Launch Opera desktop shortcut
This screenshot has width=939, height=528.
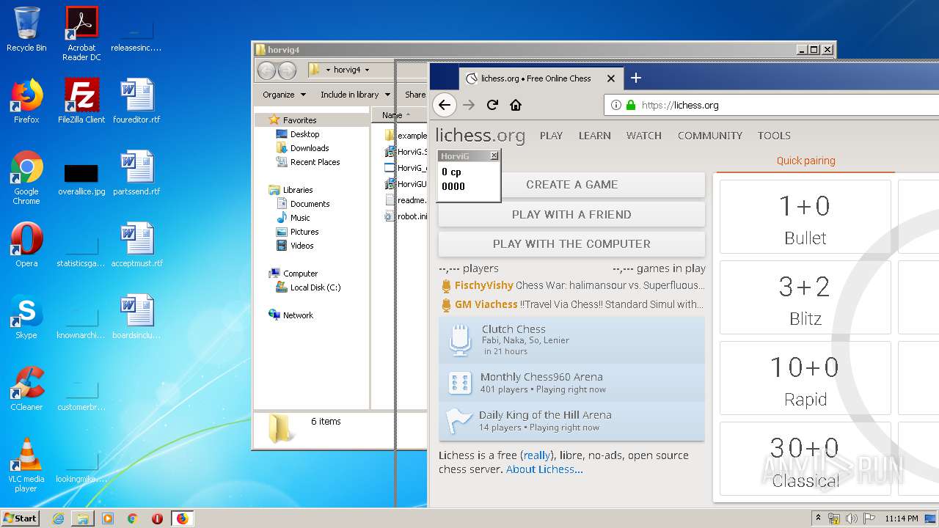click(x=26, y=245)
